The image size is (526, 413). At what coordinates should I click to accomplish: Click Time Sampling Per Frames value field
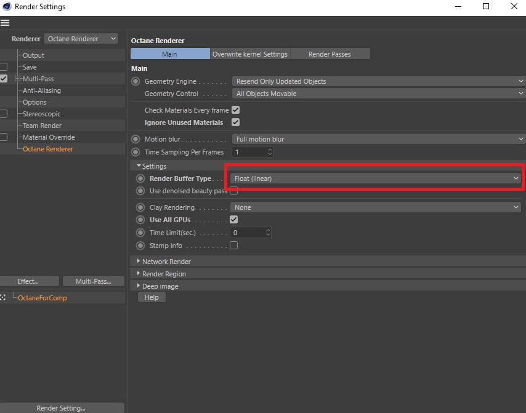249,152
